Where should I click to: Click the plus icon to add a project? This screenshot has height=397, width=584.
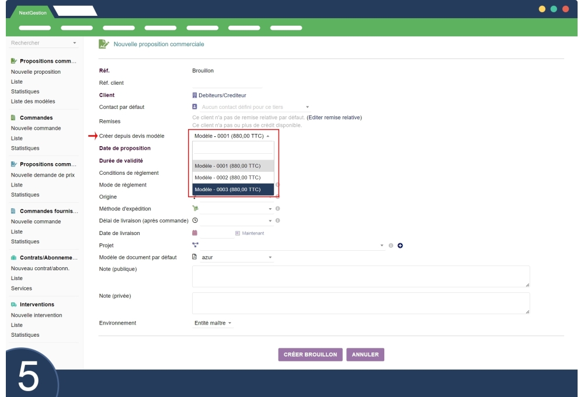[x=400, y=245]
